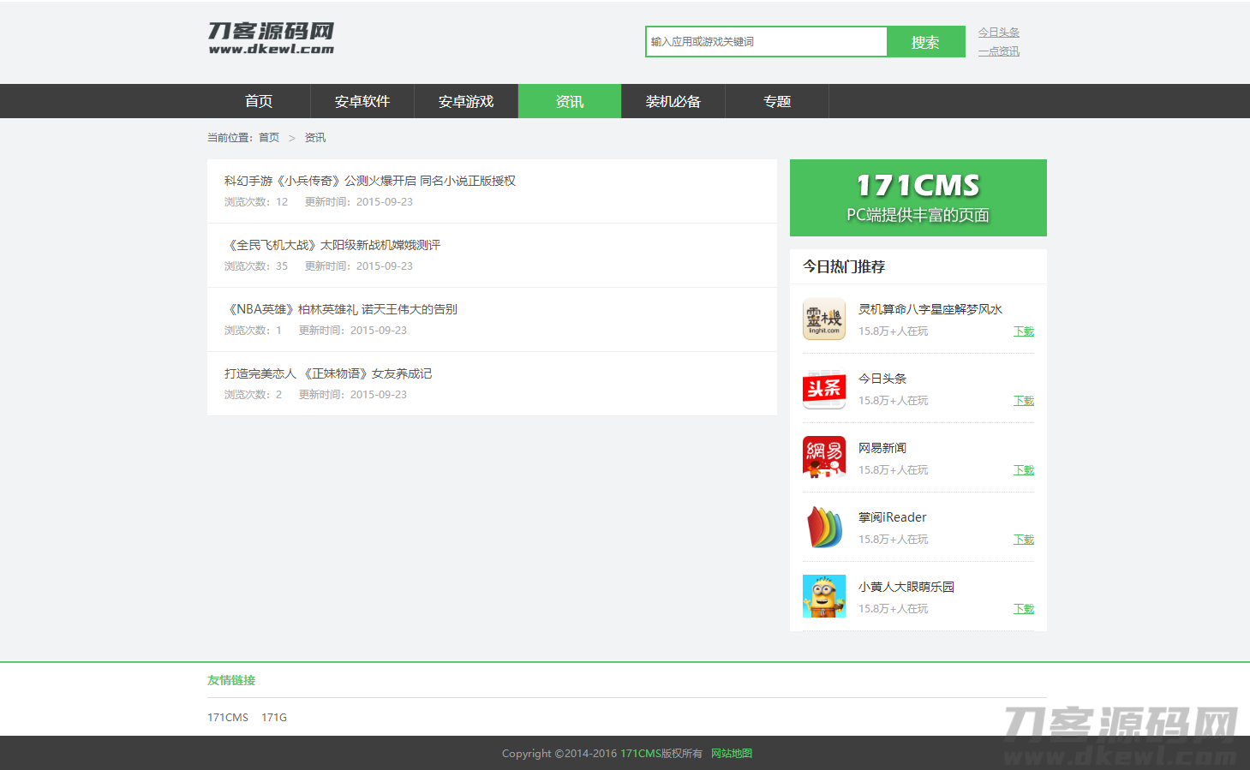The width and height of the screenshot is (1250, 770).
Task: Click the 灵机算命 app icon
Action: point(823,319)
